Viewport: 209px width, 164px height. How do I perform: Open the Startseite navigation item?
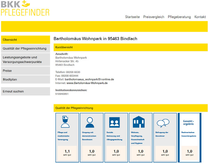point(132,17)
